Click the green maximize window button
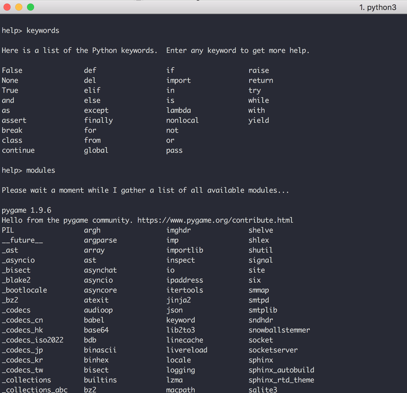This screenshot has width=407, height=393. (x=31, y=7)
